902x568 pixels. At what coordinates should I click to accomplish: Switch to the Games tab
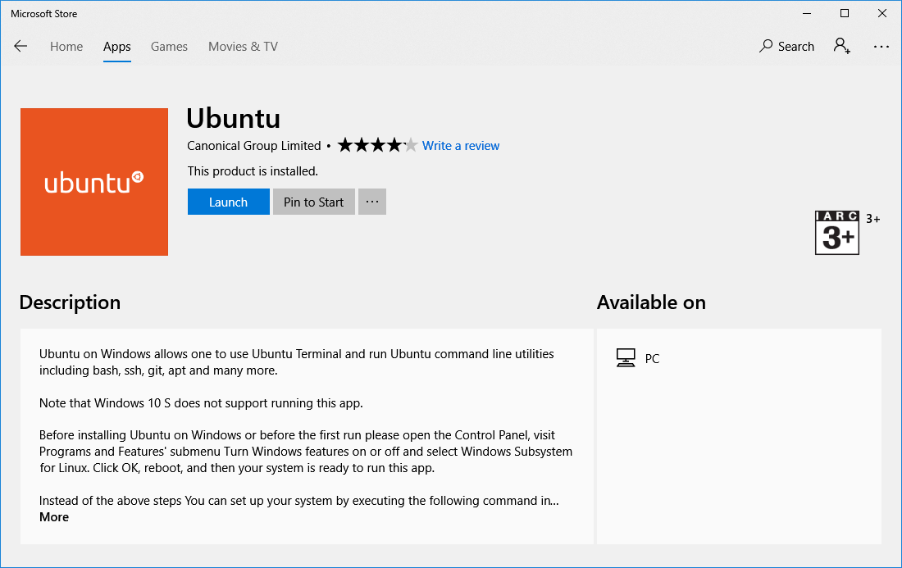169,47
